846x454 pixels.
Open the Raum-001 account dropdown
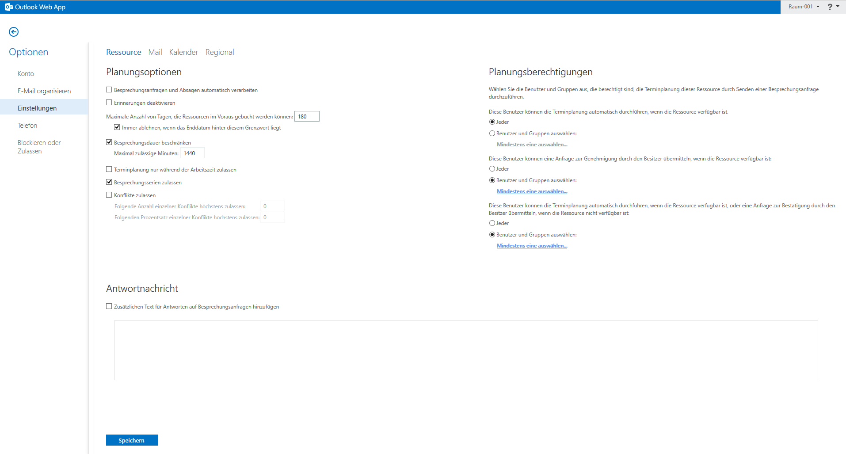tap(804, 7)
